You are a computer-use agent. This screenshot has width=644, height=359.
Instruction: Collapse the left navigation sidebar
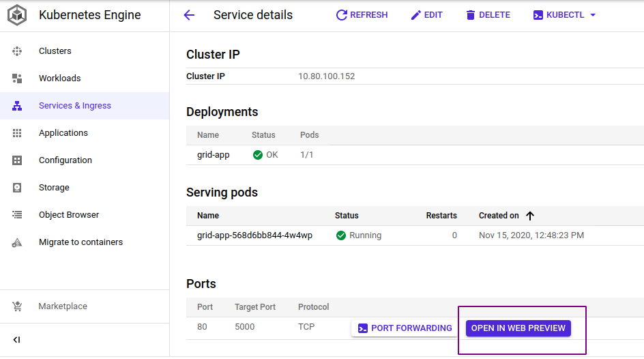(x=17, y=340)
